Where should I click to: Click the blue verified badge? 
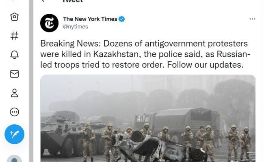(122, 19)
